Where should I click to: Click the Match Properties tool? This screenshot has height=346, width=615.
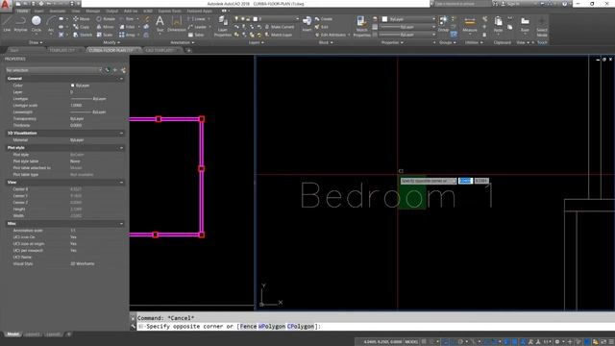coord(361,27)
